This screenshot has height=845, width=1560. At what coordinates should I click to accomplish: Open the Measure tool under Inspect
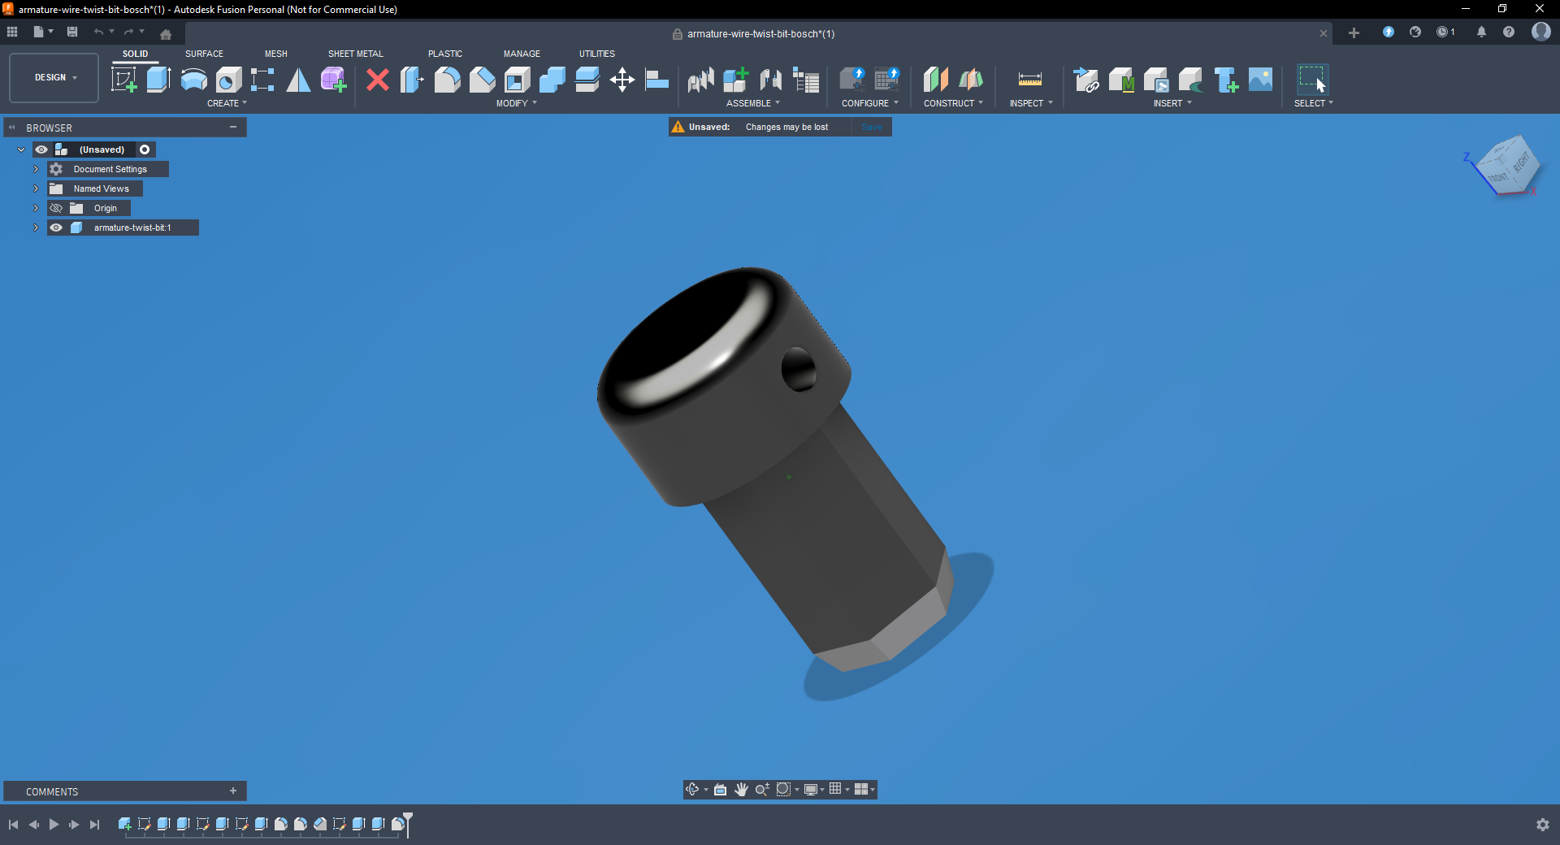[1029, 80]
